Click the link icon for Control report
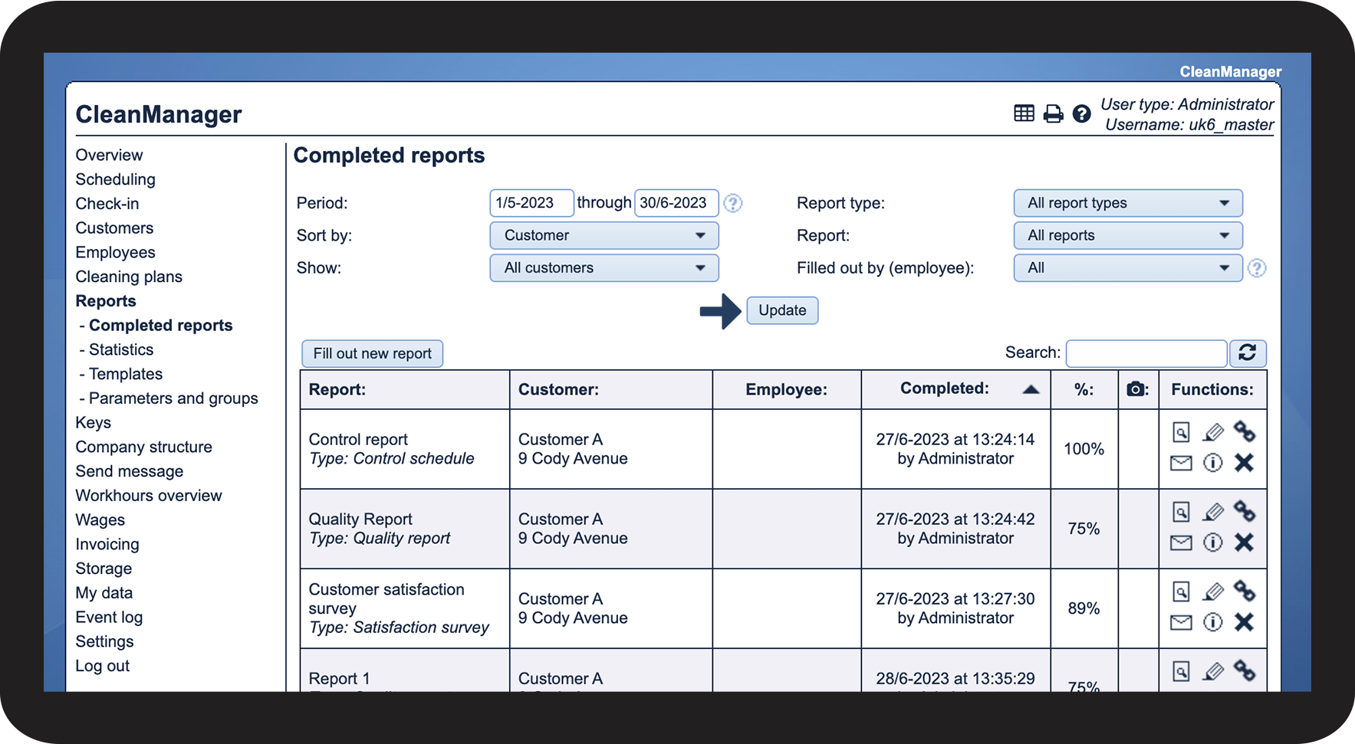 [1244, 432]
